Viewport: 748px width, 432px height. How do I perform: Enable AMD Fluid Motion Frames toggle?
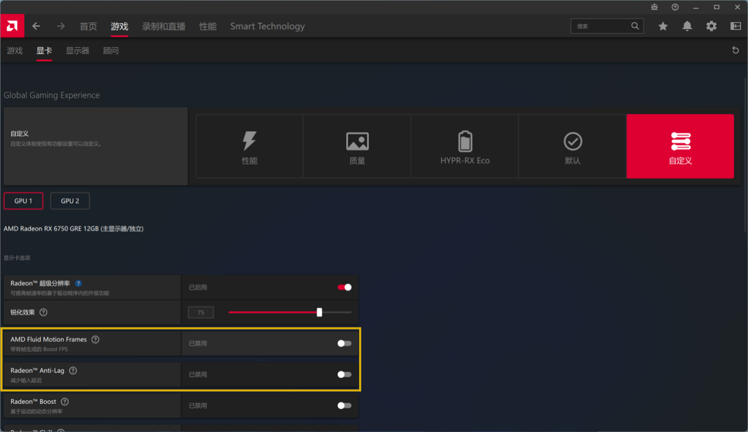pos(344,343)
